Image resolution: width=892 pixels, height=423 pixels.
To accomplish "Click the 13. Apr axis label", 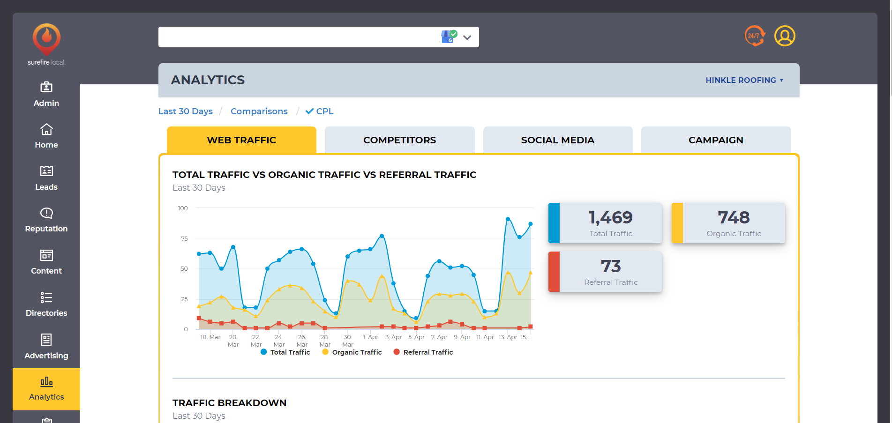I will (x=508, y=337).
